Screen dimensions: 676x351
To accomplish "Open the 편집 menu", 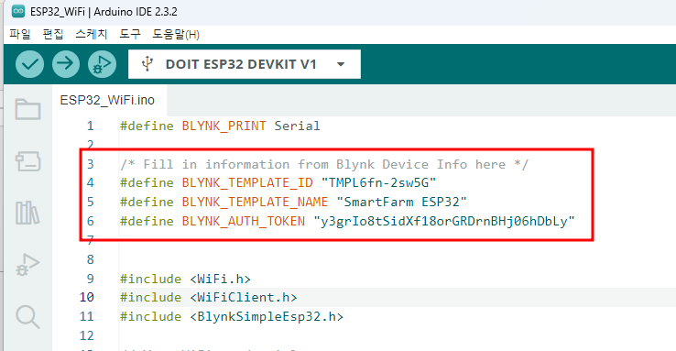I will pyautogui.click(x=53, y=34).
